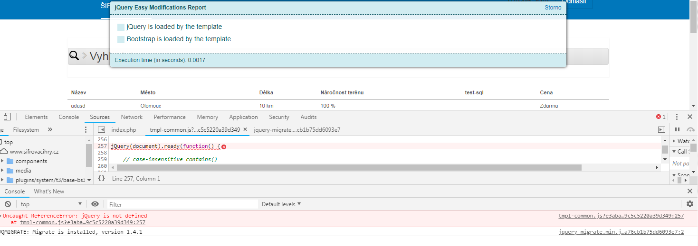Hide the file navigator pane
This screenshot has width=698, height=246.
[x=101, y=129]
